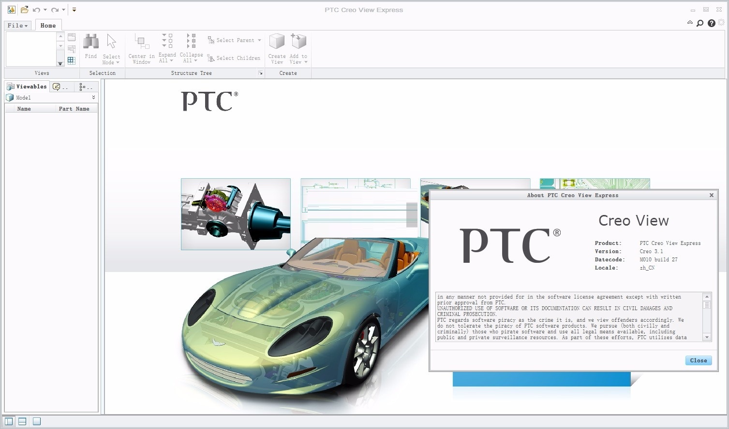Click the structure tree panel icon
The width and height of the screenshot is (729, 429).
point(81,87)
